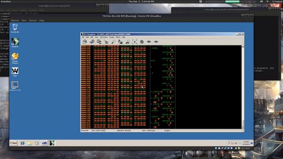Click the Size 7,480 bytes status bar field
The width and height of the screenshot is (283, 159).
149,130
